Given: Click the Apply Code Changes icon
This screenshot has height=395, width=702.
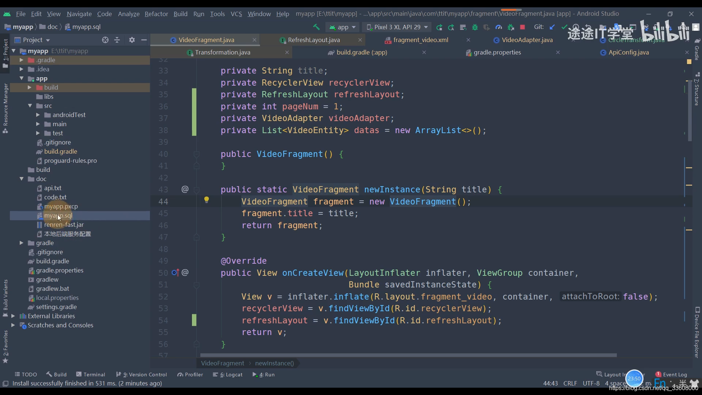Looking at the screenshot, I should [x=463, y=27].
